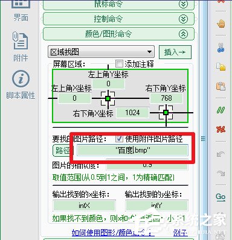Click the splitter grip beside the toolbar
The height and width of the screenshot is (240, 232).
[203, 138]
